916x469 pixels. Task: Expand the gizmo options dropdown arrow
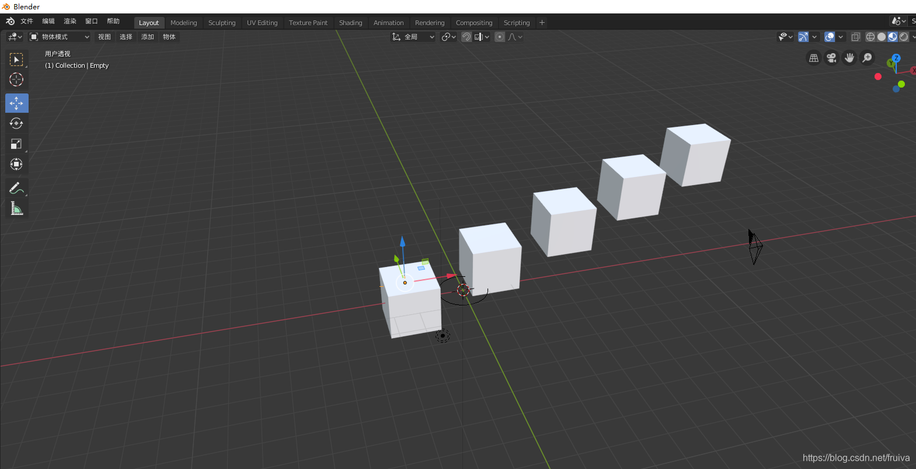point(814,37)
